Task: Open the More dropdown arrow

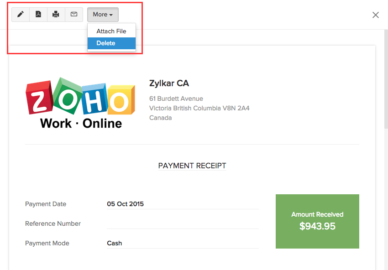Action: pos(111,14)
